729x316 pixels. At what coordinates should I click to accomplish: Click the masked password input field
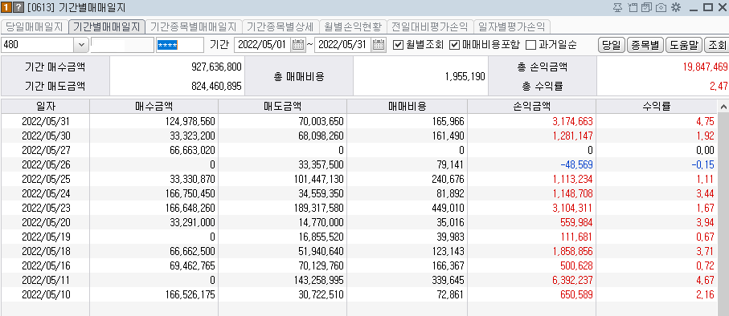[180, 45]
